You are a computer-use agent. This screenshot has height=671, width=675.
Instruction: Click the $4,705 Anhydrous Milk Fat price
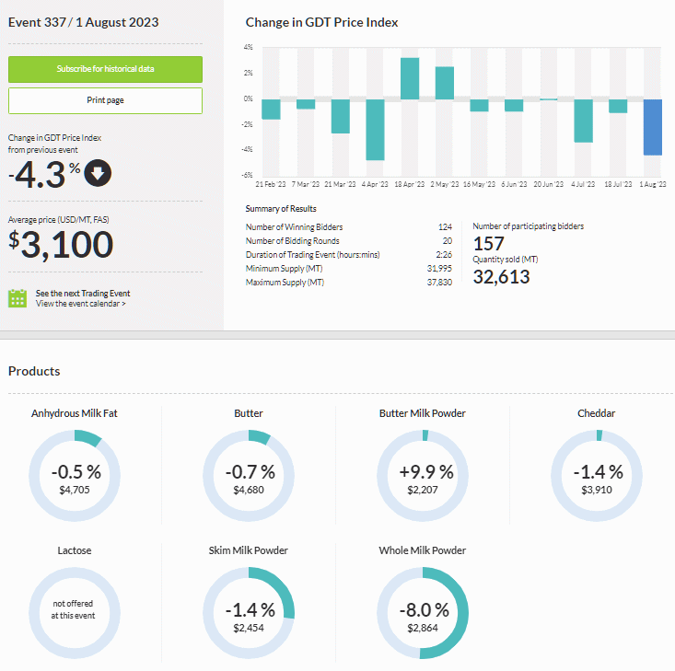[x=75, y=490]
